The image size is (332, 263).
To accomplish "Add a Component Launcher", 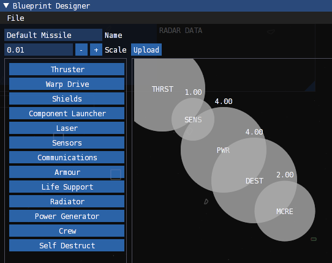I will click(x=67, y=113).
